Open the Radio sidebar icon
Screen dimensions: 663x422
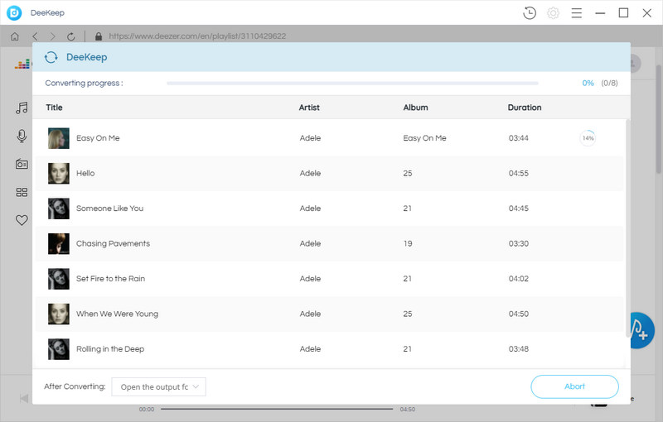[x=22, y=164]
